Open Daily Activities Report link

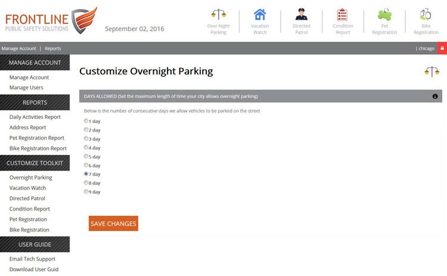point(35,117)
